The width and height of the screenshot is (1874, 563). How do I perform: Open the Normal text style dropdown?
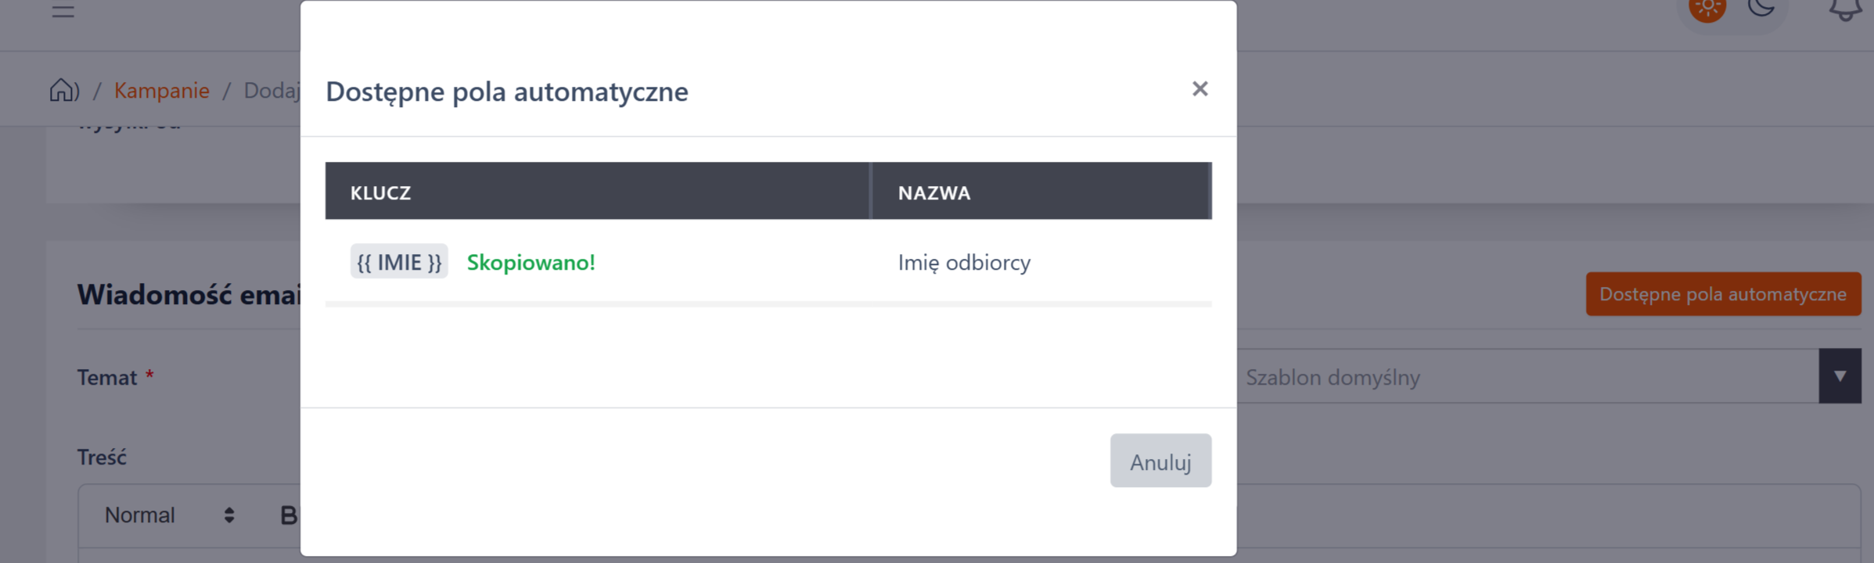[169, 515]
